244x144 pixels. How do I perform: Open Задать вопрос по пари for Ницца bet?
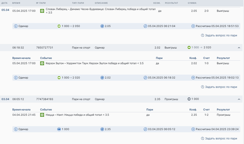[x=219, y=138]
